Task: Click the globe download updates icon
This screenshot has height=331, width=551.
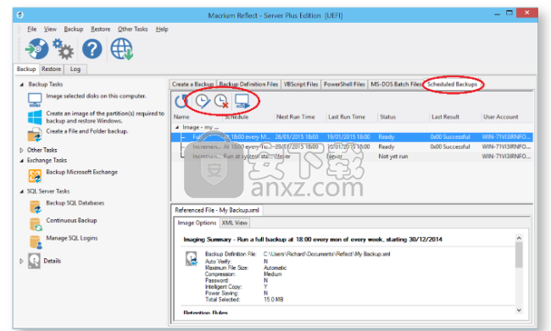Action: (121, 49)
